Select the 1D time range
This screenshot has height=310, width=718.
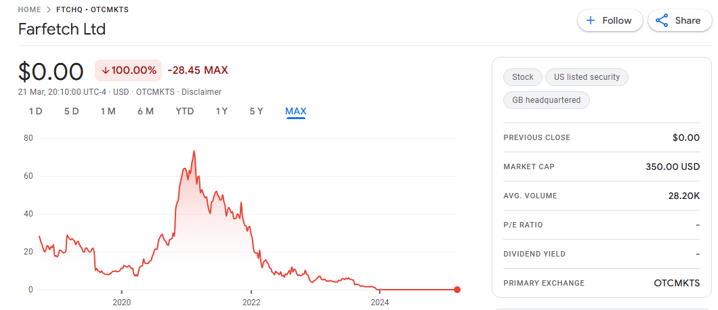36,111
